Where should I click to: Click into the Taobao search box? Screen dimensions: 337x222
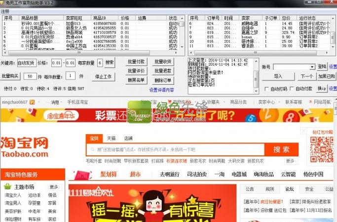pos(175,149)
